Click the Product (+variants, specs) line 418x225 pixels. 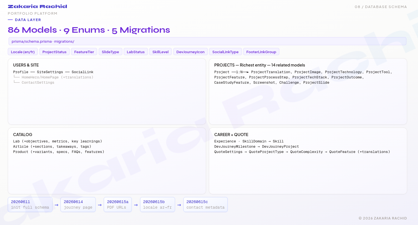coord(59,152)
